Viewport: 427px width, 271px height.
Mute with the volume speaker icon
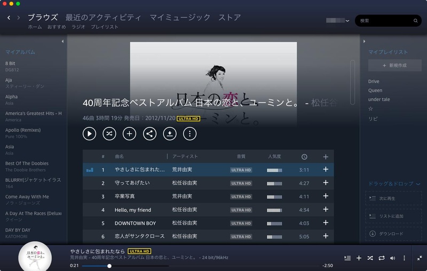point(392,258)
